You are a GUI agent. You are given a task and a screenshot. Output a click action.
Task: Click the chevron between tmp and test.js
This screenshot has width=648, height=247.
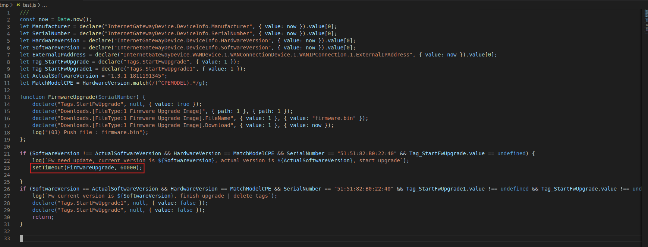point(12,5)
